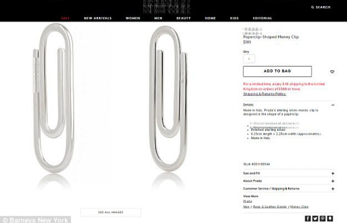Share product on Facebook icon
The width and height of the screenshot is (347, 223).
[x=307, y=219]
